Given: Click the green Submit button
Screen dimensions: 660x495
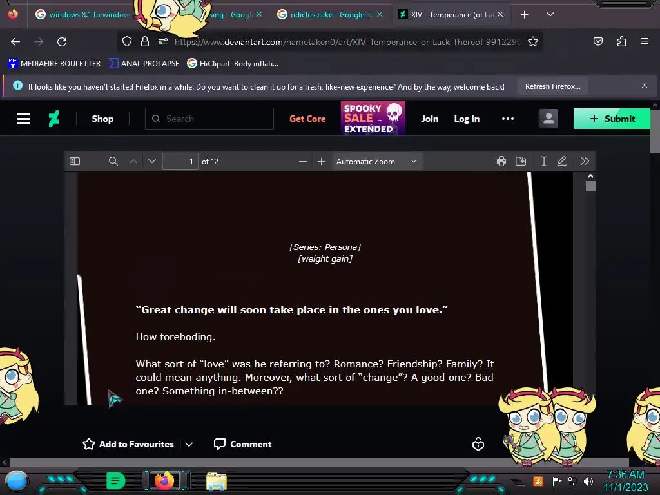Looking at the screenshot, I should pyautogui.click(x=612, y=119).
